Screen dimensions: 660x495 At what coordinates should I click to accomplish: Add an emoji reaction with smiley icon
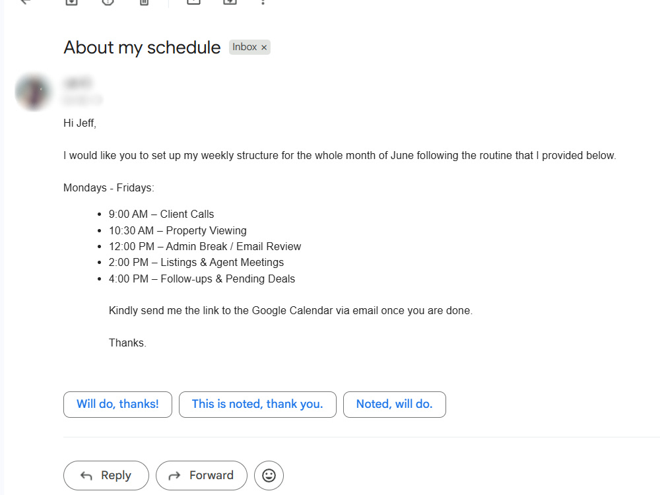(269, 476)
